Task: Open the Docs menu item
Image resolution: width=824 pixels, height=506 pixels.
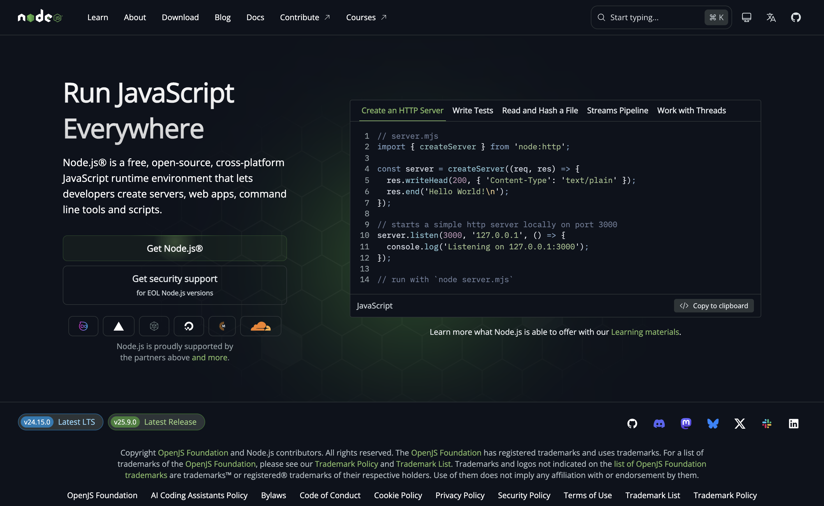Action: coord(255,17)
